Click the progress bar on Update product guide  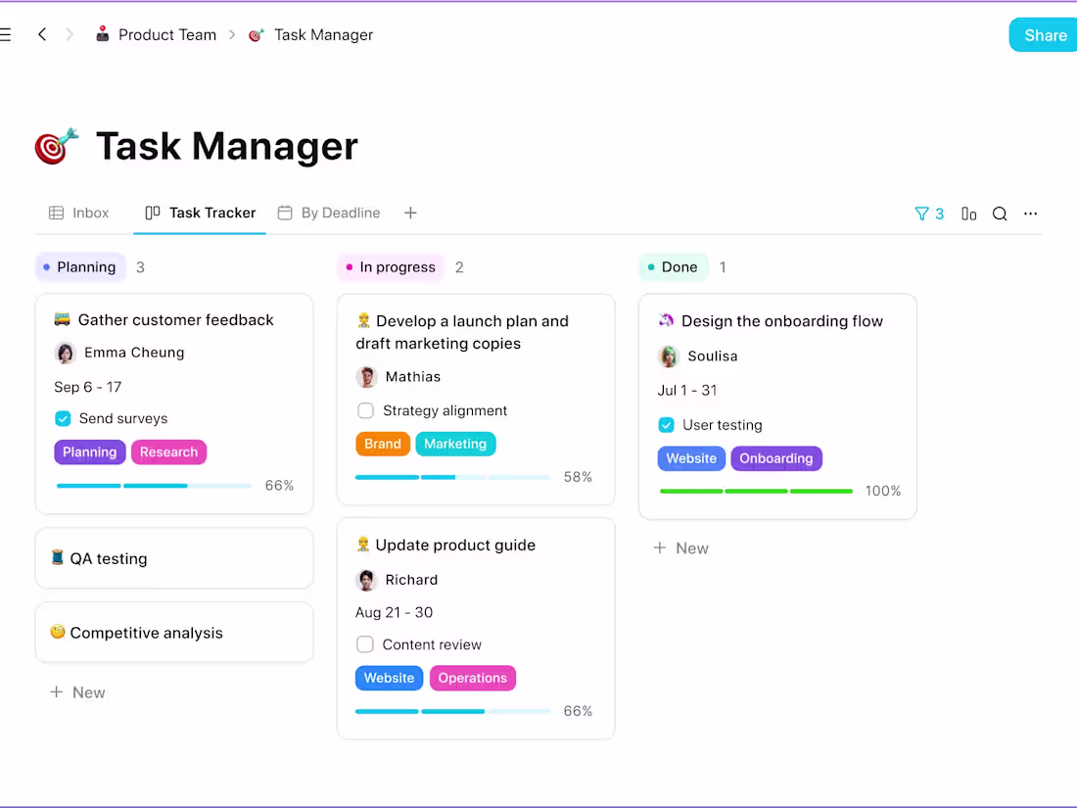pos(451,711)
